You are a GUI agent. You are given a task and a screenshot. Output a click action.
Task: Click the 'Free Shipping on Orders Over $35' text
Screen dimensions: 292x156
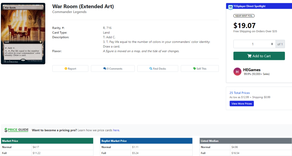[x=255, y=31]
